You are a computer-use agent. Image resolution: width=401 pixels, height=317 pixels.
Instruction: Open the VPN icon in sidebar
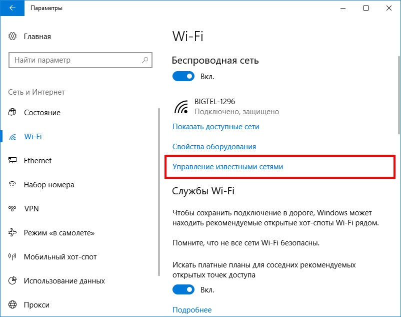(x=12, y=208)
